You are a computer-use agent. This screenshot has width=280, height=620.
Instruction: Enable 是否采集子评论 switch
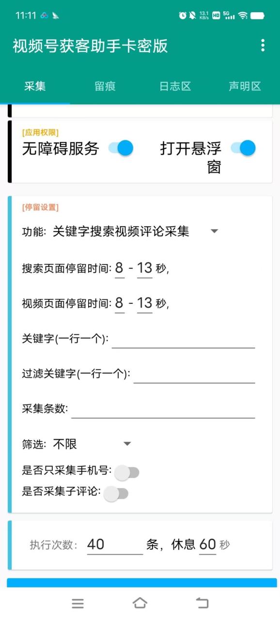(116, 494)
